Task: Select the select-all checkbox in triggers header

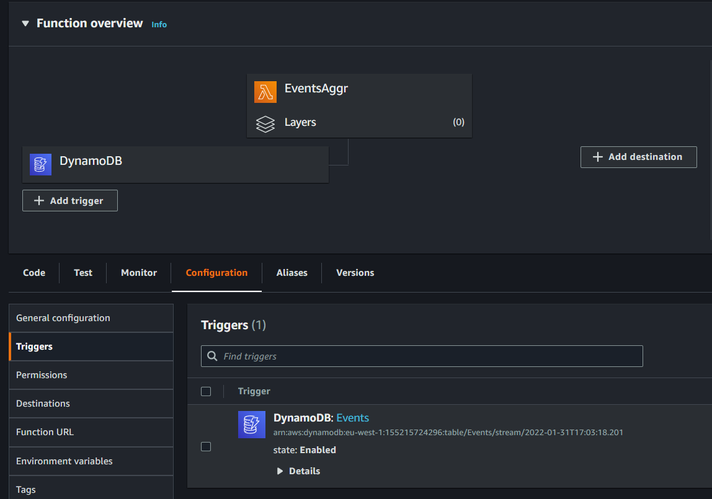Action: click(x=205, y=391)
